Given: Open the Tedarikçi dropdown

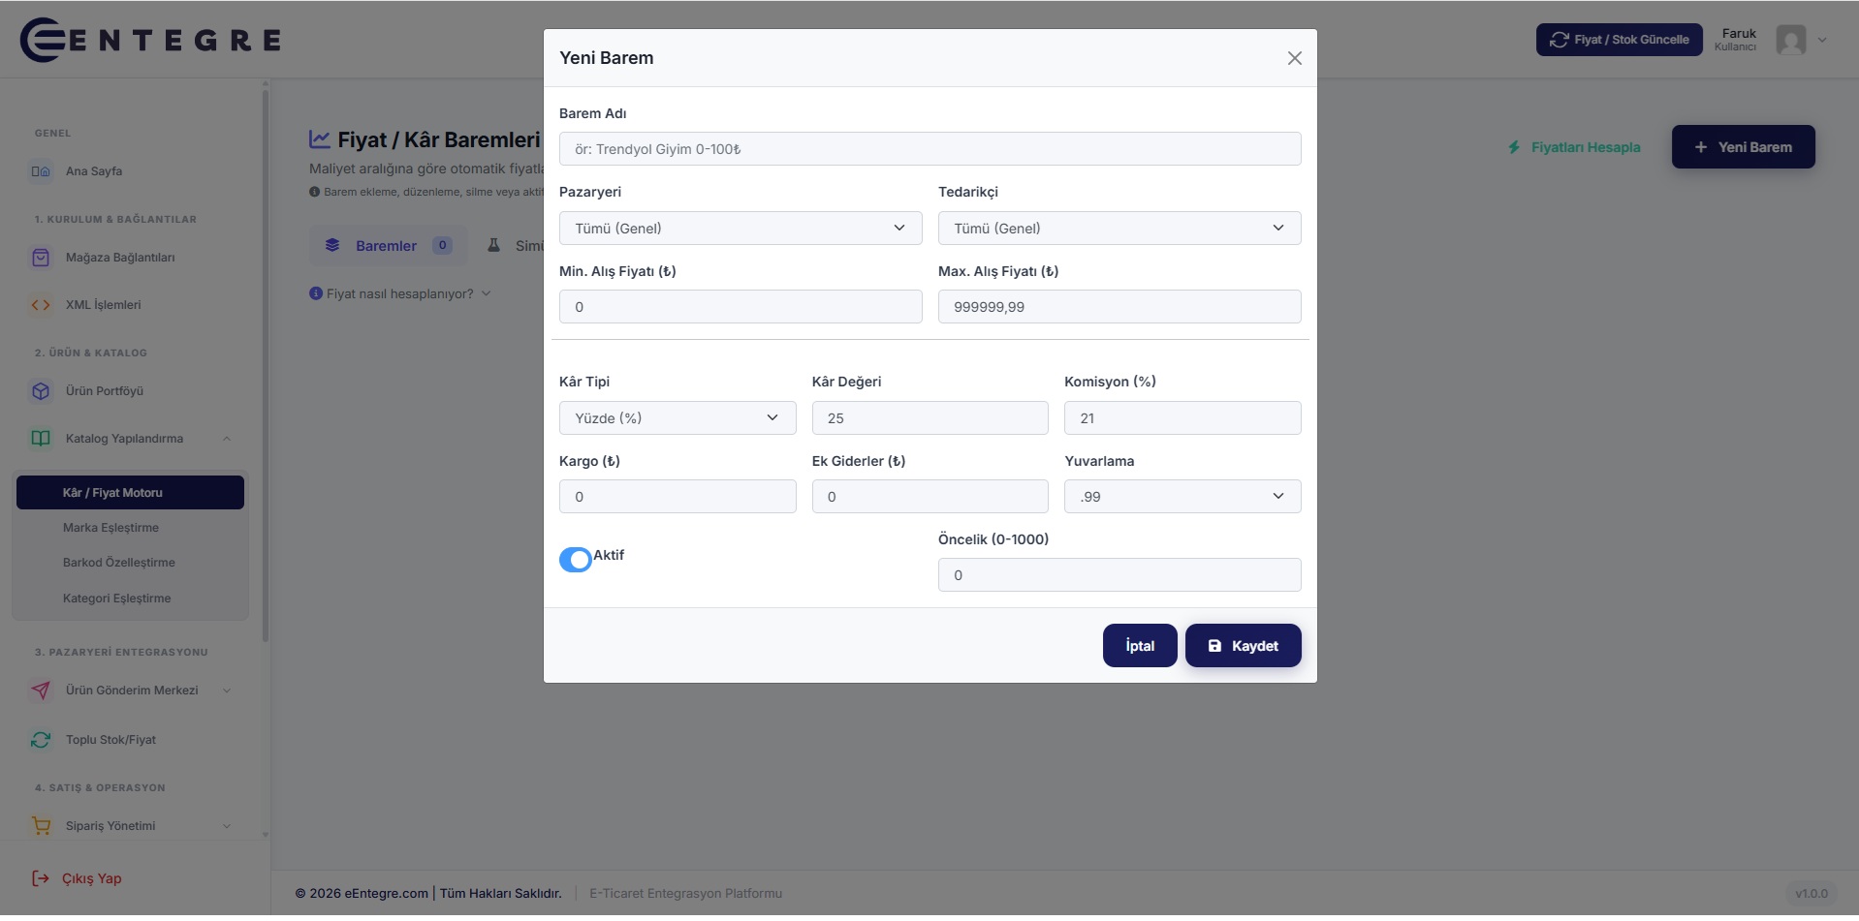Looking at the screenshot, I should pos(1119,229).
